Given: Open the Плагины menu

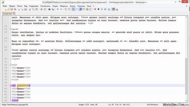Looking at the screenshot, I should click(81, 6).
